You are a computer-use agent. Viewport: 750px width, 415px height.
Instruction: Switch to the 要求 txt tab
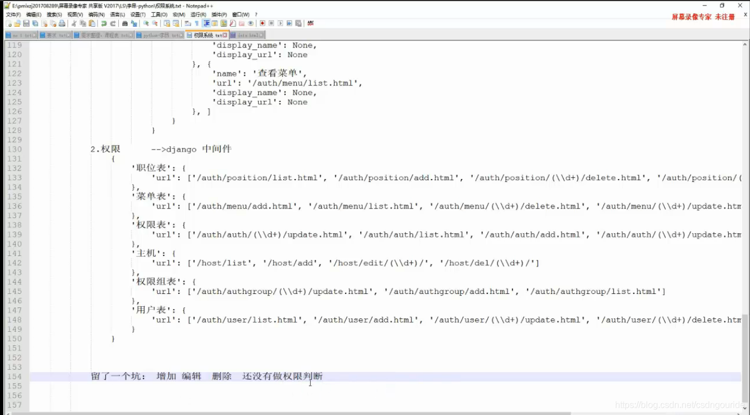coord(55,35)
